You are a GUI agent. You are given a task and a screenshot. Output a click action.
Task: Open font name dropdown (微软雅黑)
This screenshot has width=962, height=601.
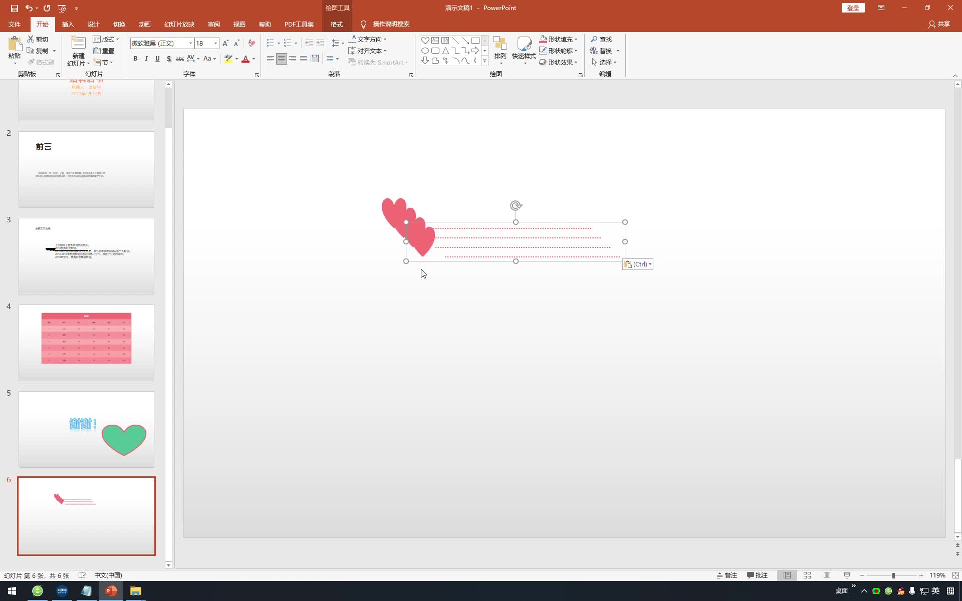(190, 44)
